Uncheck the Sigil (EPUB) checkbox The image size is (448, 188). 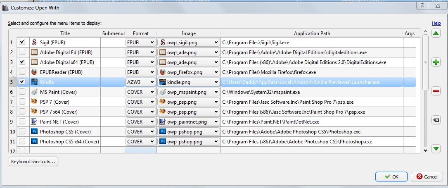coord(22,42)
